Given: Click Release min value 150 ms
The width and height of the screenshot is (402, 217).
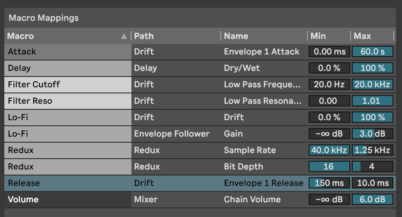Looking at the screenshot, I should click(x=329, y=183).
